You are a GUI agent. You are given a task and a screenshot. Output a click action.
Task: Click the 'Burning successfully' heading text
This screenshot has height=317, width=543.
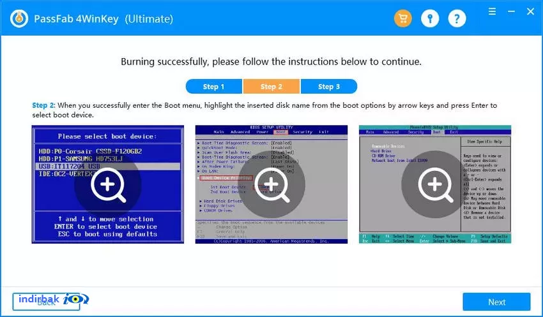click(271, 62)
